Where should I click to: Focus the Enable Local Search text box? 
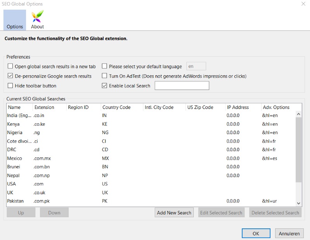coord(182,85)
